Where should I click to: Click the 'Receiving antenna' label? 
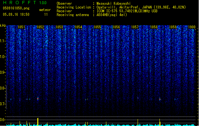(73, 15)
